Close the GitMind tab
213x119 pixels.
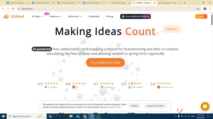(x=154, y=3)
